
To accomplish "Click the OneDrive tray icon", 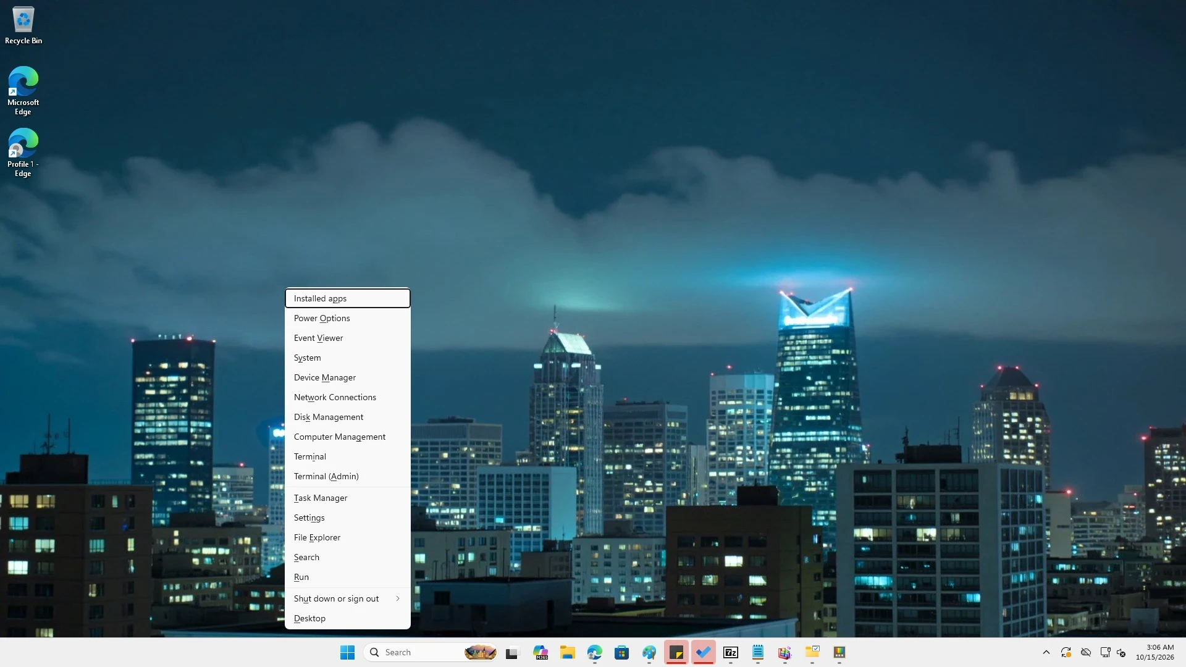I will (x=1086, y=652).
